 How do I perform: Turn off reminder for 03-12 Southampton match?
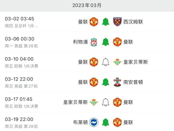click(106, 82)
